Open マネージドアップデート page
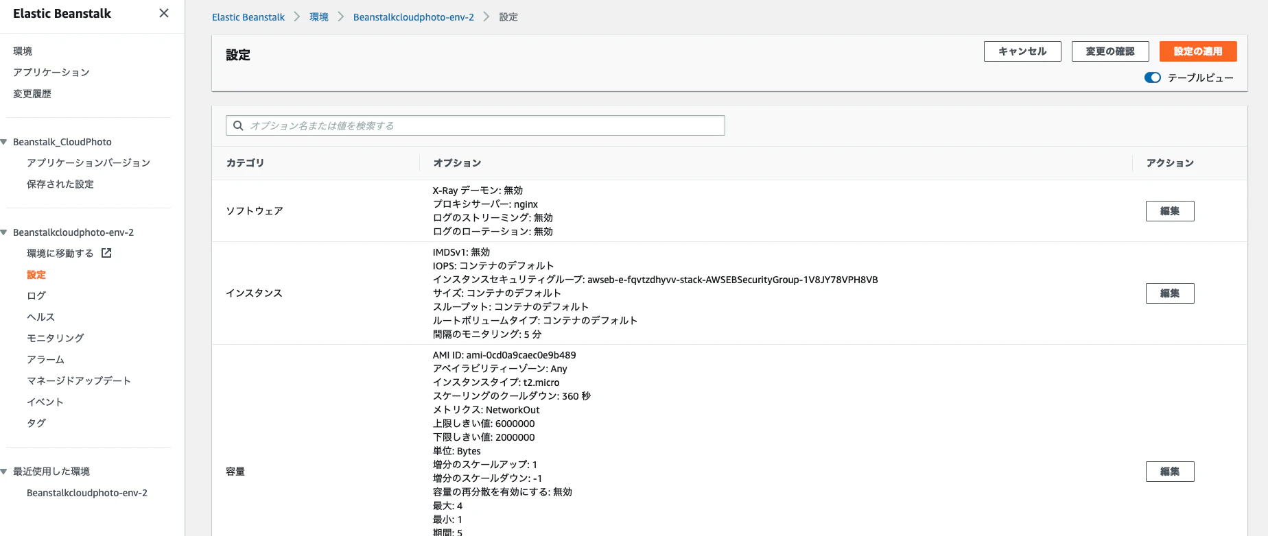Viewport: 1268px width, 536px height. click(x=79, y=381)
